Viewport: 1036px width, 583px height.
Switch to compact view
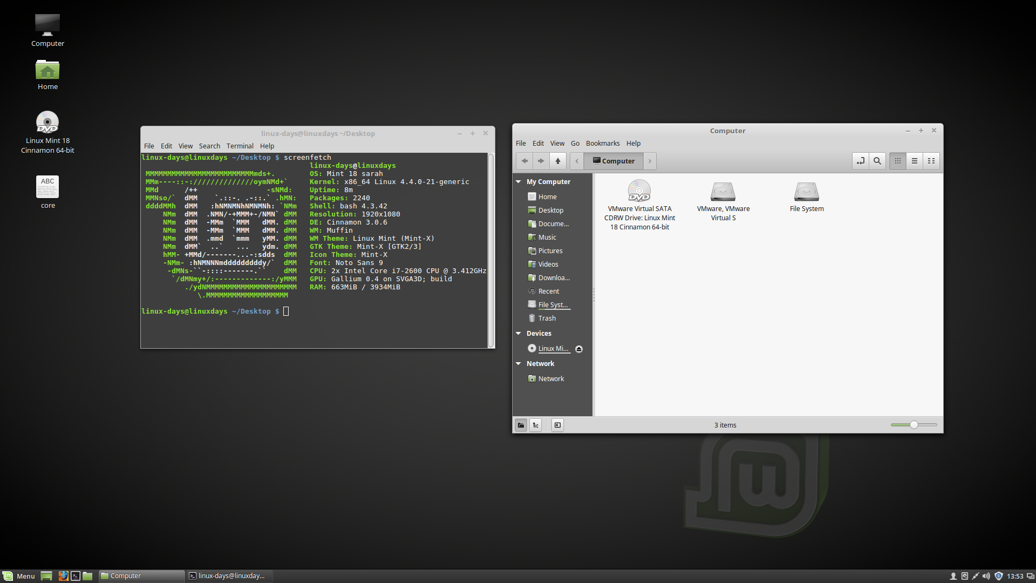pyautogui.click(x=931, y=161)
